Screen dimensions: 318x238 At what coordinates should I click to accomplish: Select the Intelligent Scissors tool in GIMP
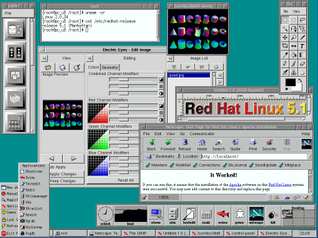pyautogui.click(x=302, y=29)
